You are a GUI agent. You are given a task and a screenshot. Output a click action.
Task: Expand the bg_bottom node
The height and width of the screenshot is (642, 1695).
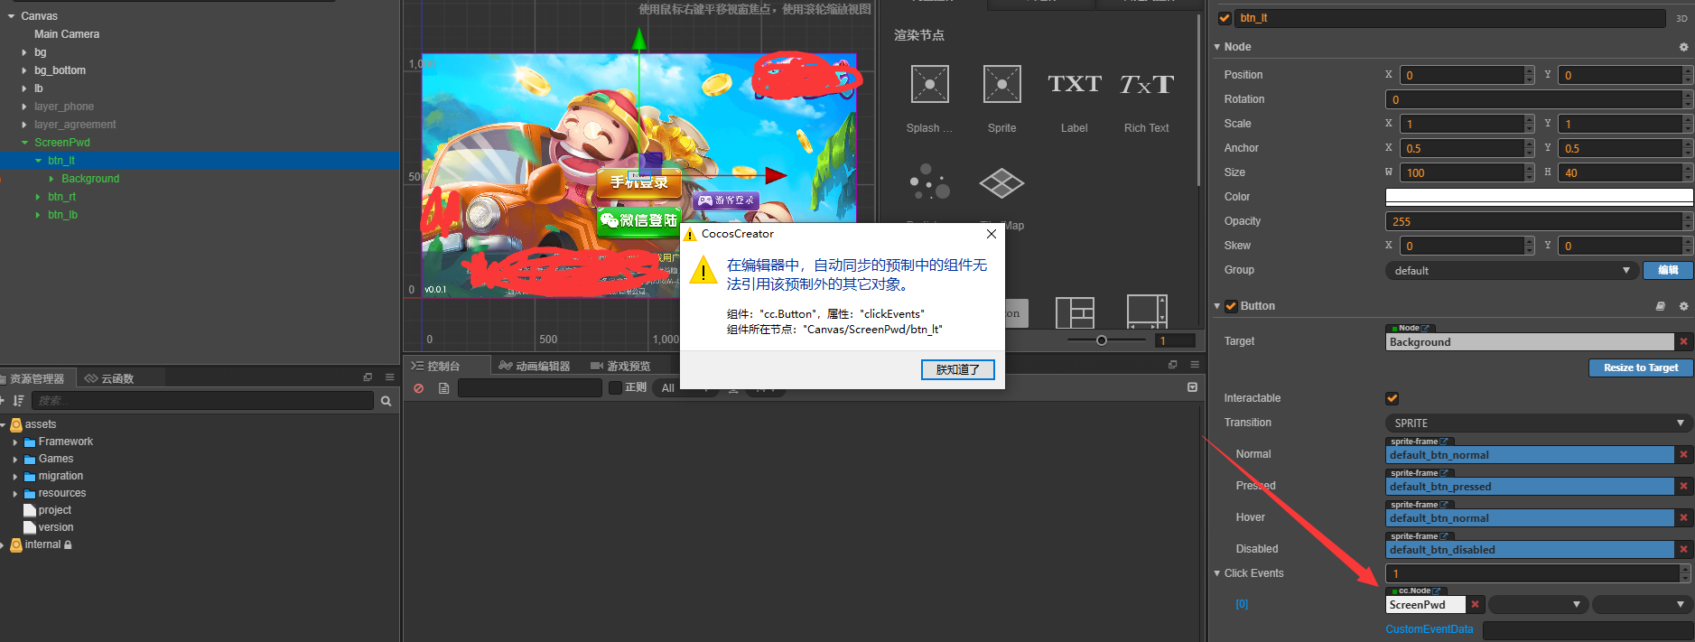(24, 70)
